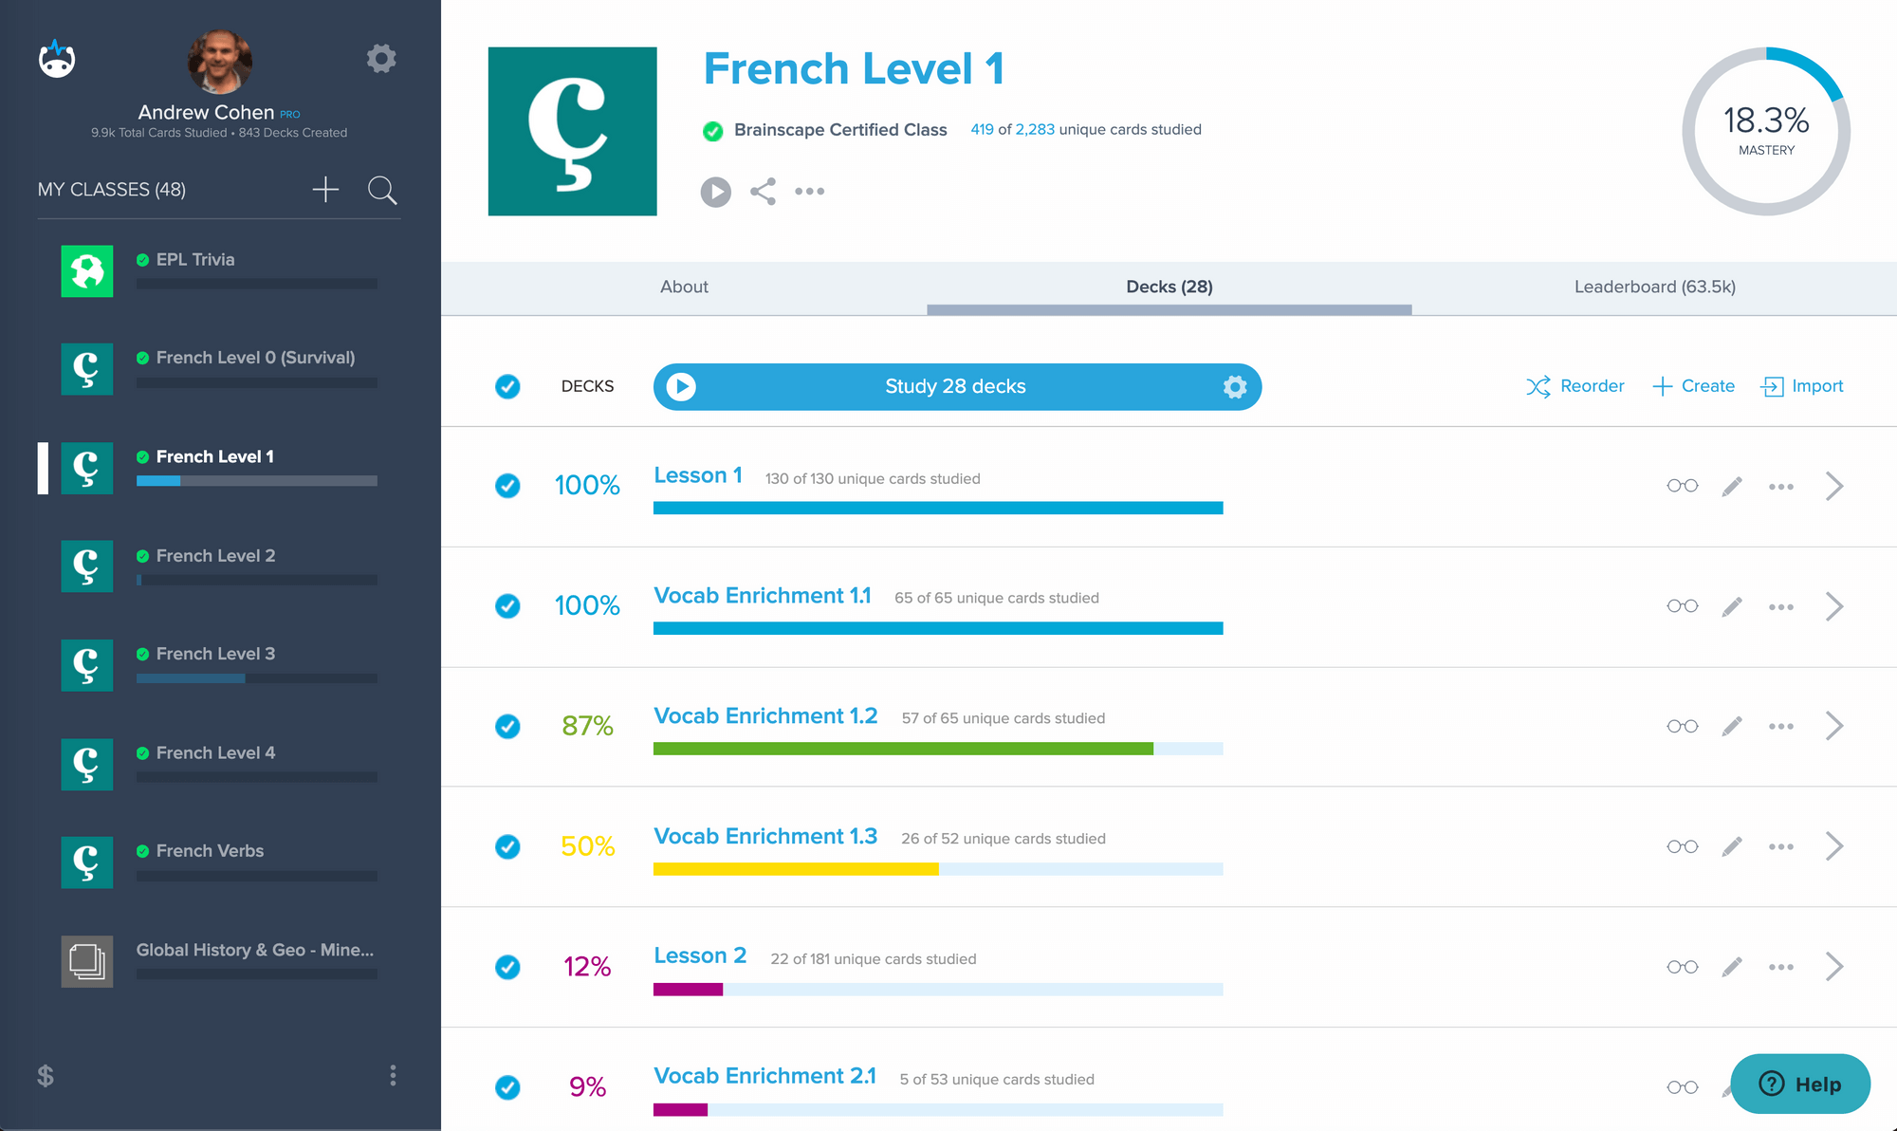Click the three-dots more options icon for Lesson 2
Screen dimensions: 1897x1131
[1781, 964]
